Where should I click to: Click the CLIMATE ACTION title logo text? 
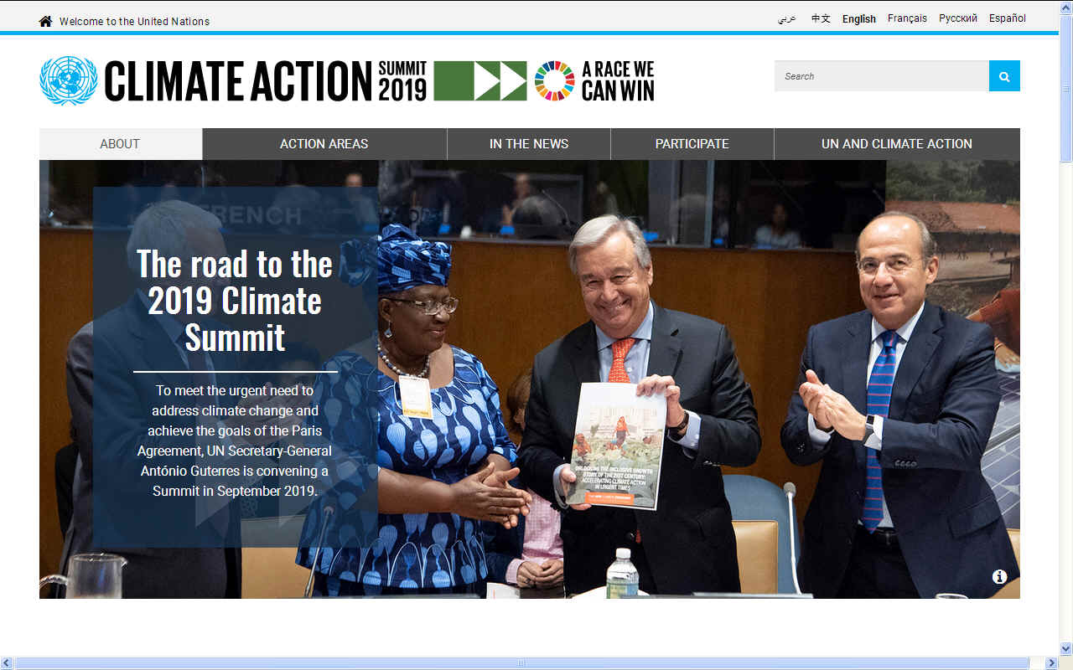tap(238, 81)
